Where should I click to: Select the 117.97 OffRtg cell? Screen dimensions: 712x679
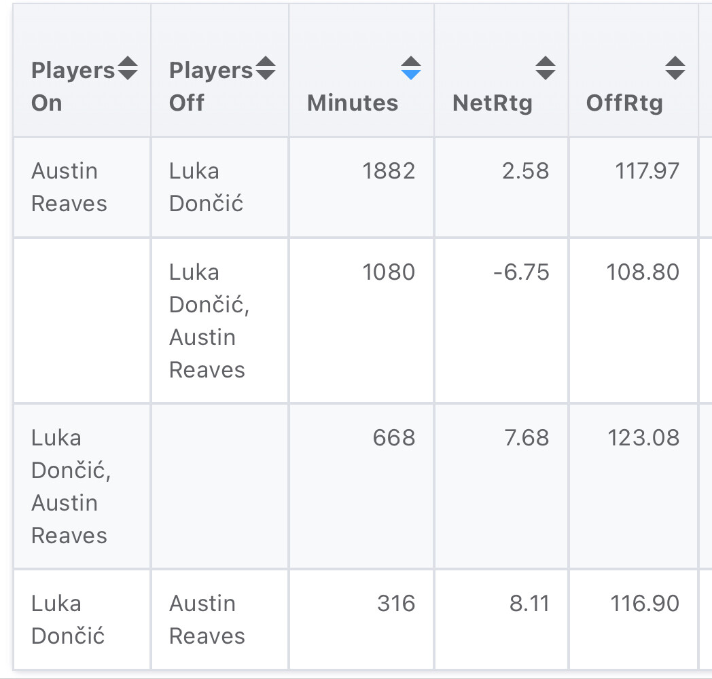pos(647,171)
